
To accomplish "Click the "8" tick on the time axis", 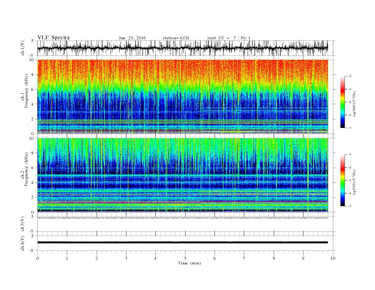I will (x=274, y=258).
